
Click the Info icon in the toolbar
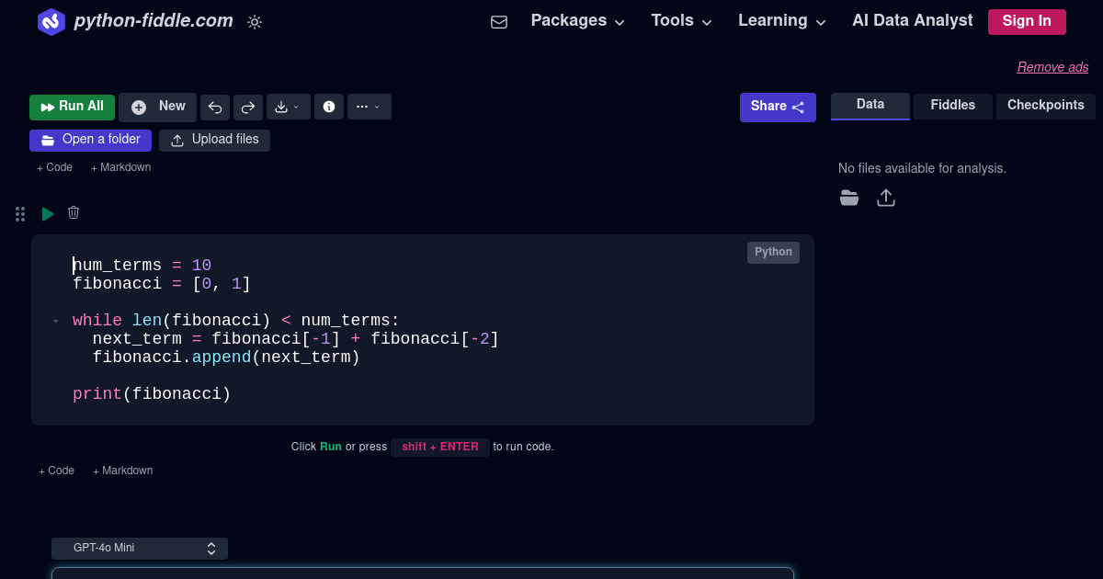click(328, 107)
